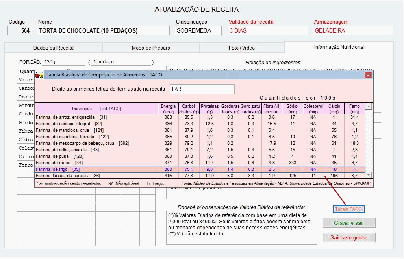Click Sair sem gravar button
404x259 pixels.
coord(349,237)
